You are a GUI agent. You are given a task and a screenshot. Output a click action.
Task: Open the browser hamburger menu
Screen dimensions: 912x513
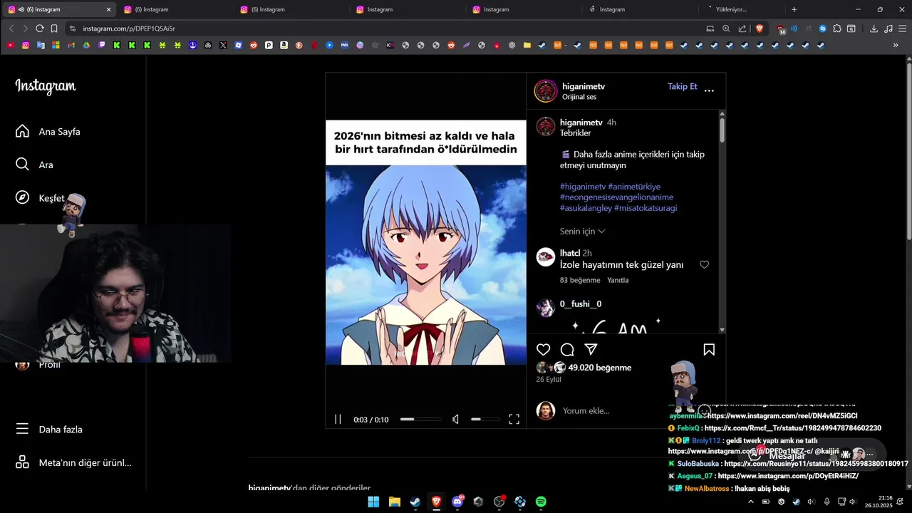tap(902, 28)
